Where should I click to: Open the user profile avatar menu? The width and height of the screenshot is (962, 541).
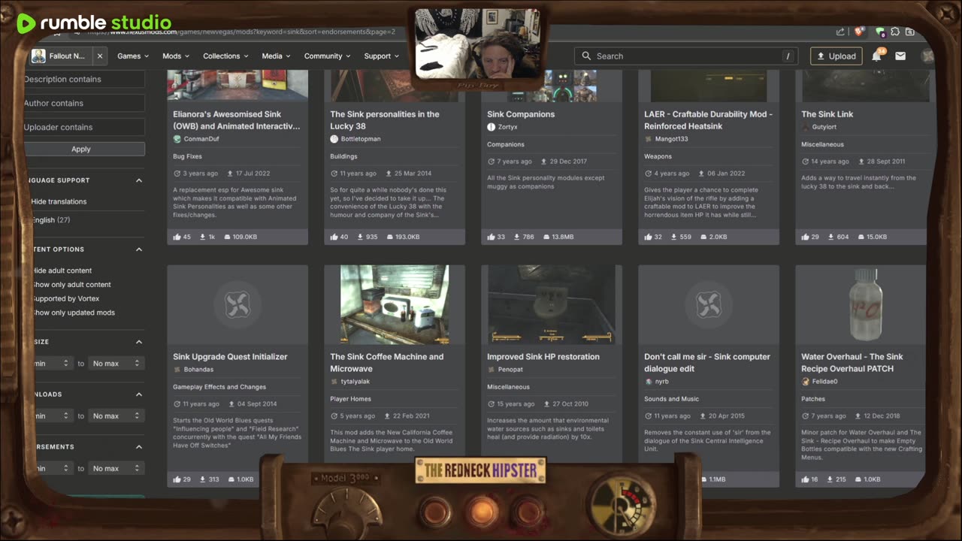pos(927,56)
